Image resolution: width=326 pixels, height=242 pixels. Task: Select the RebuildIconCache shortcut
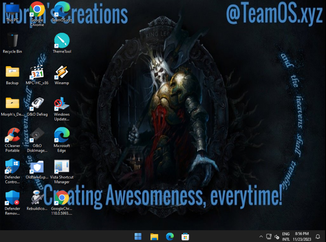pos(37,201)
